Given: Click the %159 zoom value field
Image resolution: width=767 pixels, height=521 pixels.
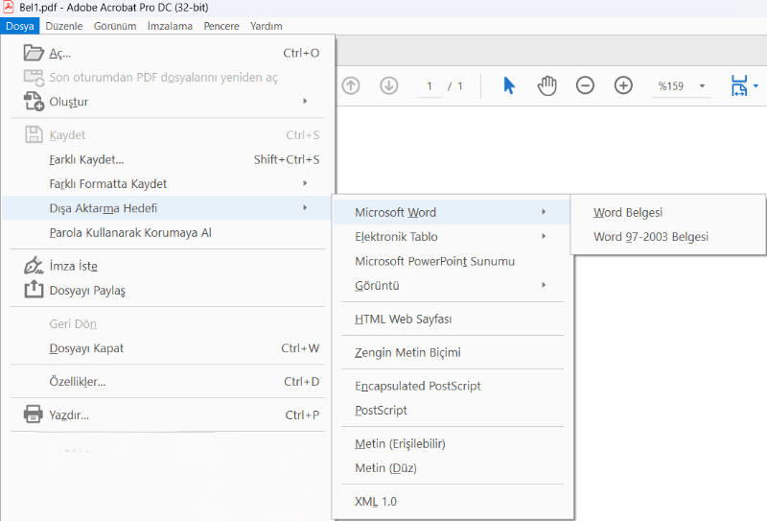Looking at the screenshot, I should tap(670, 86).
